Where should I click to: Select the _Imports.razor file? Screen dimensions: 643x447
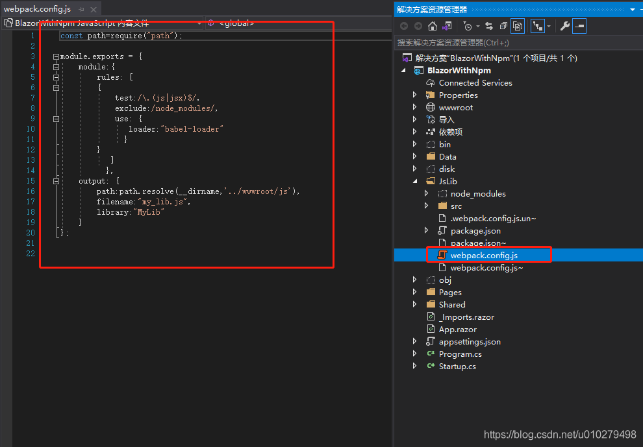tap(466, 317)
